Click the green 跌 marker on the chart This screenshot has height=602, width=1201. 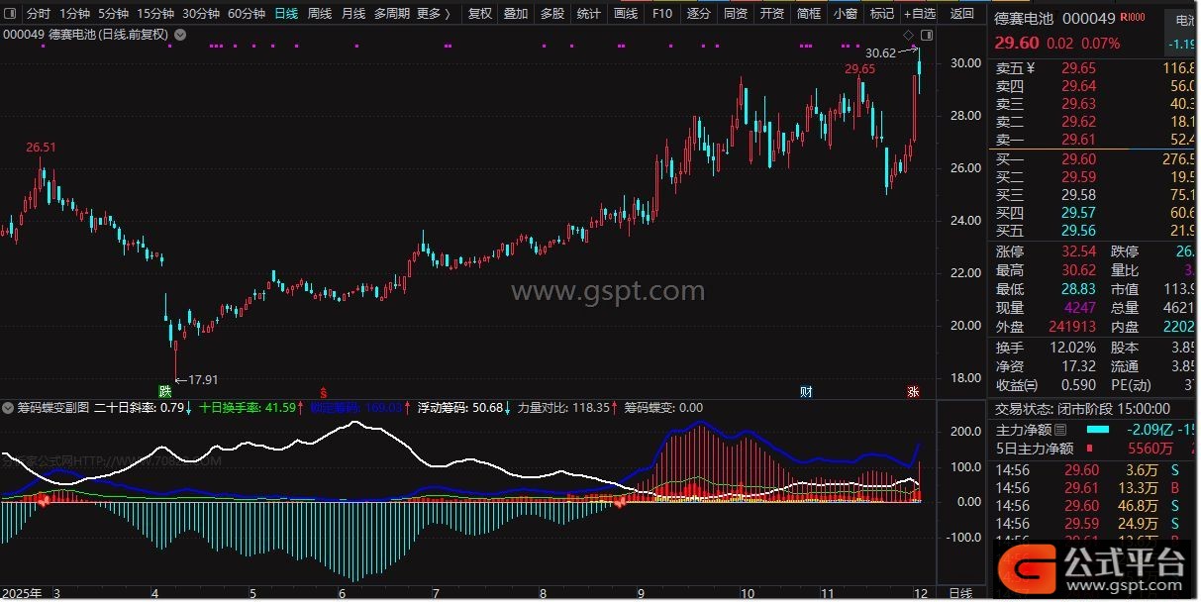(164, 391)
